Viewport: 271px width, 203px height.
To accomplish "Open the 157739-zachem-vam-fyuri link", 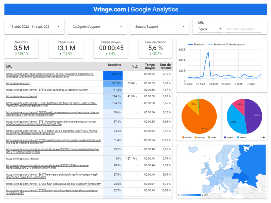I will [52, 104].
